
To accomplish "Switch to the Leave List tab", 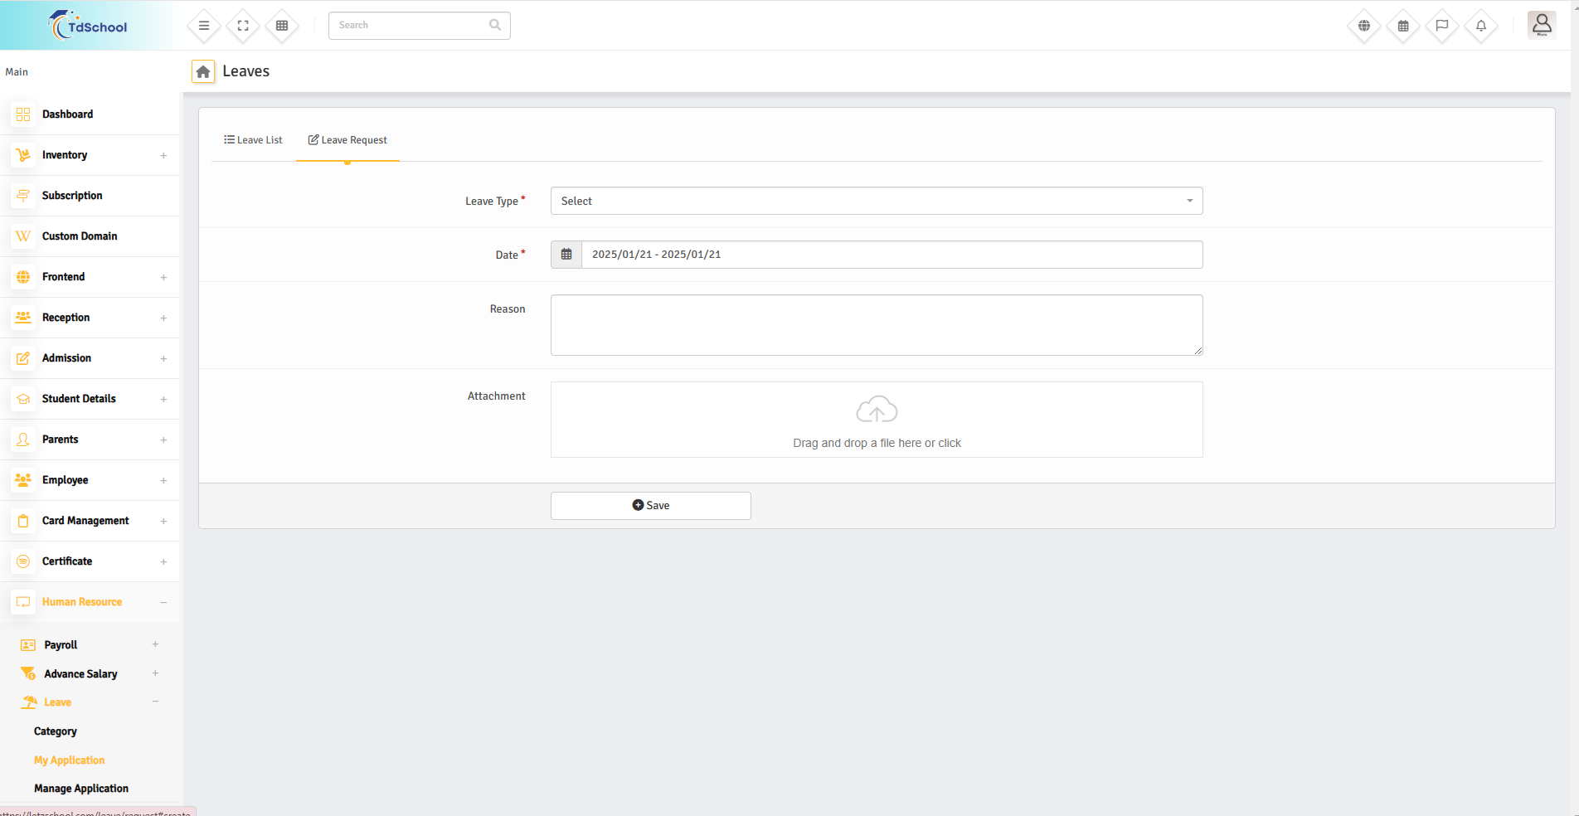I will [x=253, y=140].
